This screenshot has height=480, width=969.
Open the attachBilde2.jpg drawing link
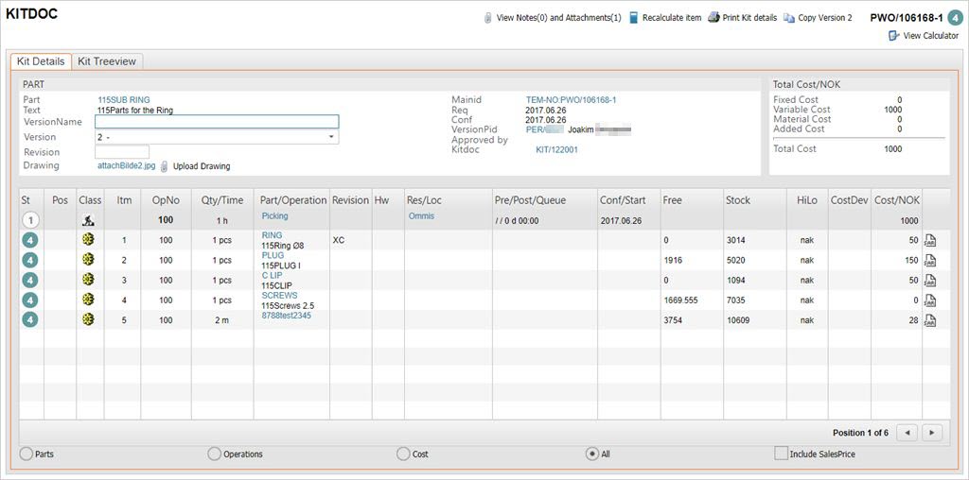126,166
